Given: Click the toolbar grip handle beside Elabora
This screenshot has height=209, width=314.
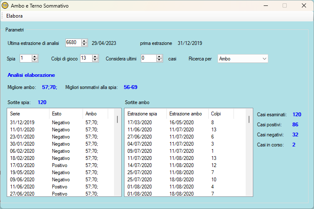Looking at the screenshot, I should 2,16.
